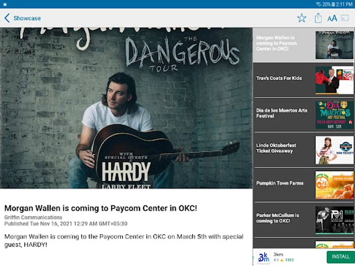Image resolution: width=355 pixels, height=266 pixels.
Task: Tap Pumpkin Town Farms thumbnail
Action: pyautogui.click(x=335, y=185)
